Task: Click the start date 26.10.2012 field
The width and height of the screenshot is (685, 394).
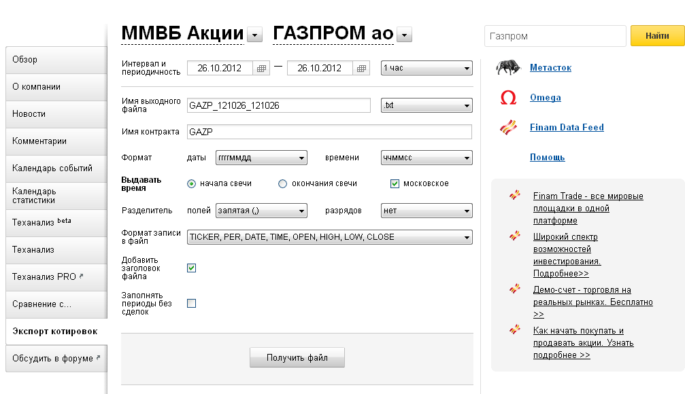Action: [220, 69]
